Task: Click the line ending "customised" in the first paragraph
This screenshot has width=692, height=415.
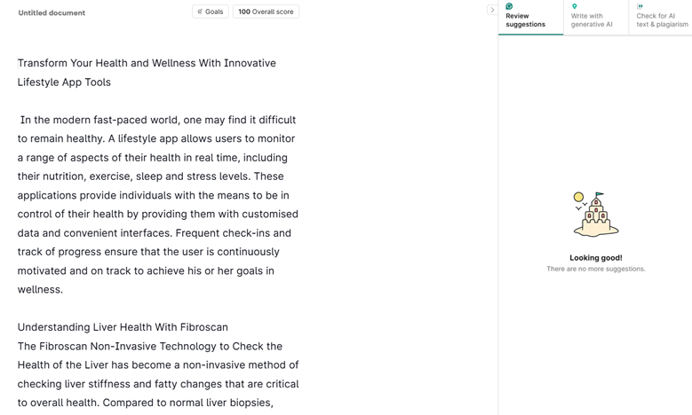Action: tap(157, 214)
